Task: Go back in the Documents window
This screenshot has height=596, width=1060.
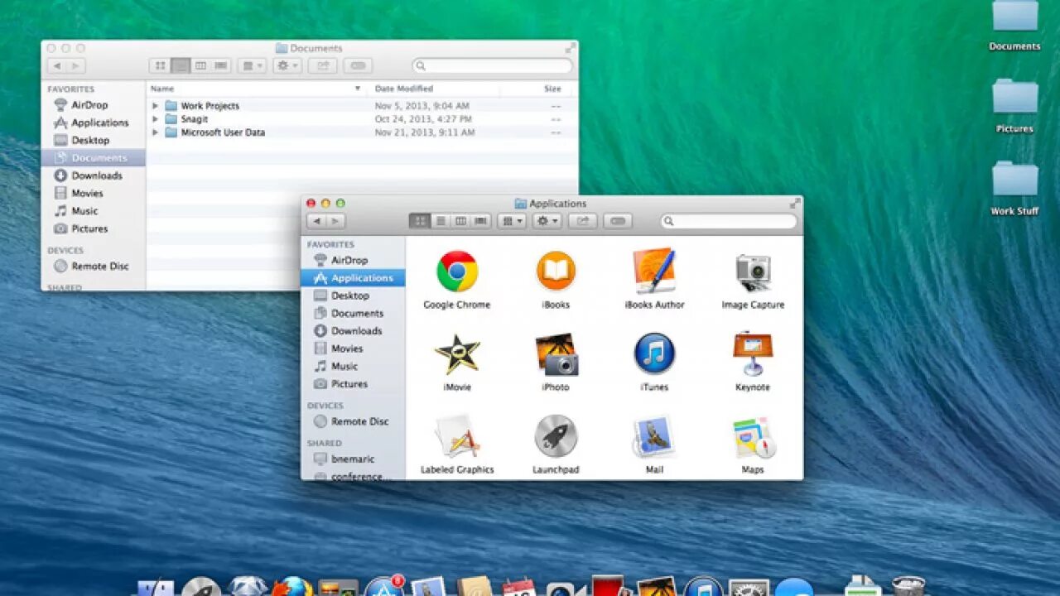Action: (57, 65)
